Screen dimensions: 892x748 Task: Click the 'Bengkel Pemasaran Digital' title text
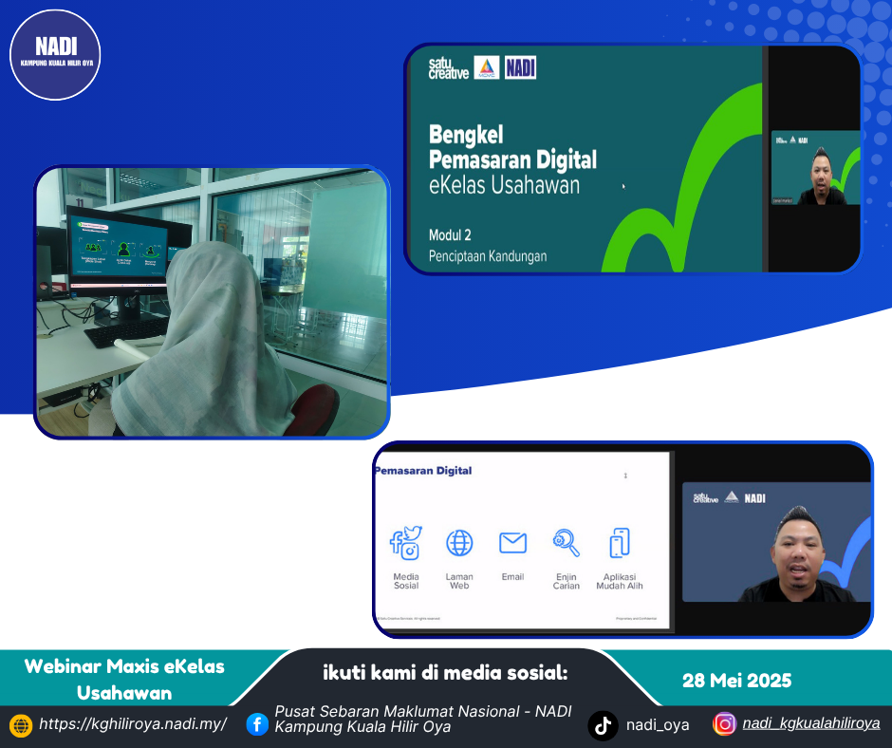(512, 147)
